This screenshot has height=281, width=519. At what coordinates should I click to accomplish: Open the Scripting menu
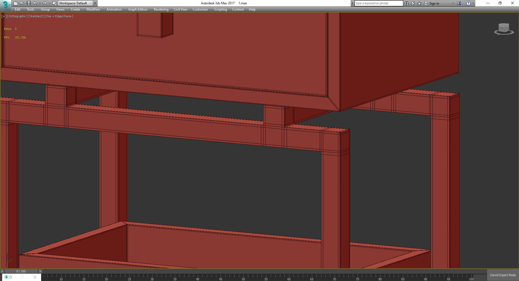coord(220,9)
